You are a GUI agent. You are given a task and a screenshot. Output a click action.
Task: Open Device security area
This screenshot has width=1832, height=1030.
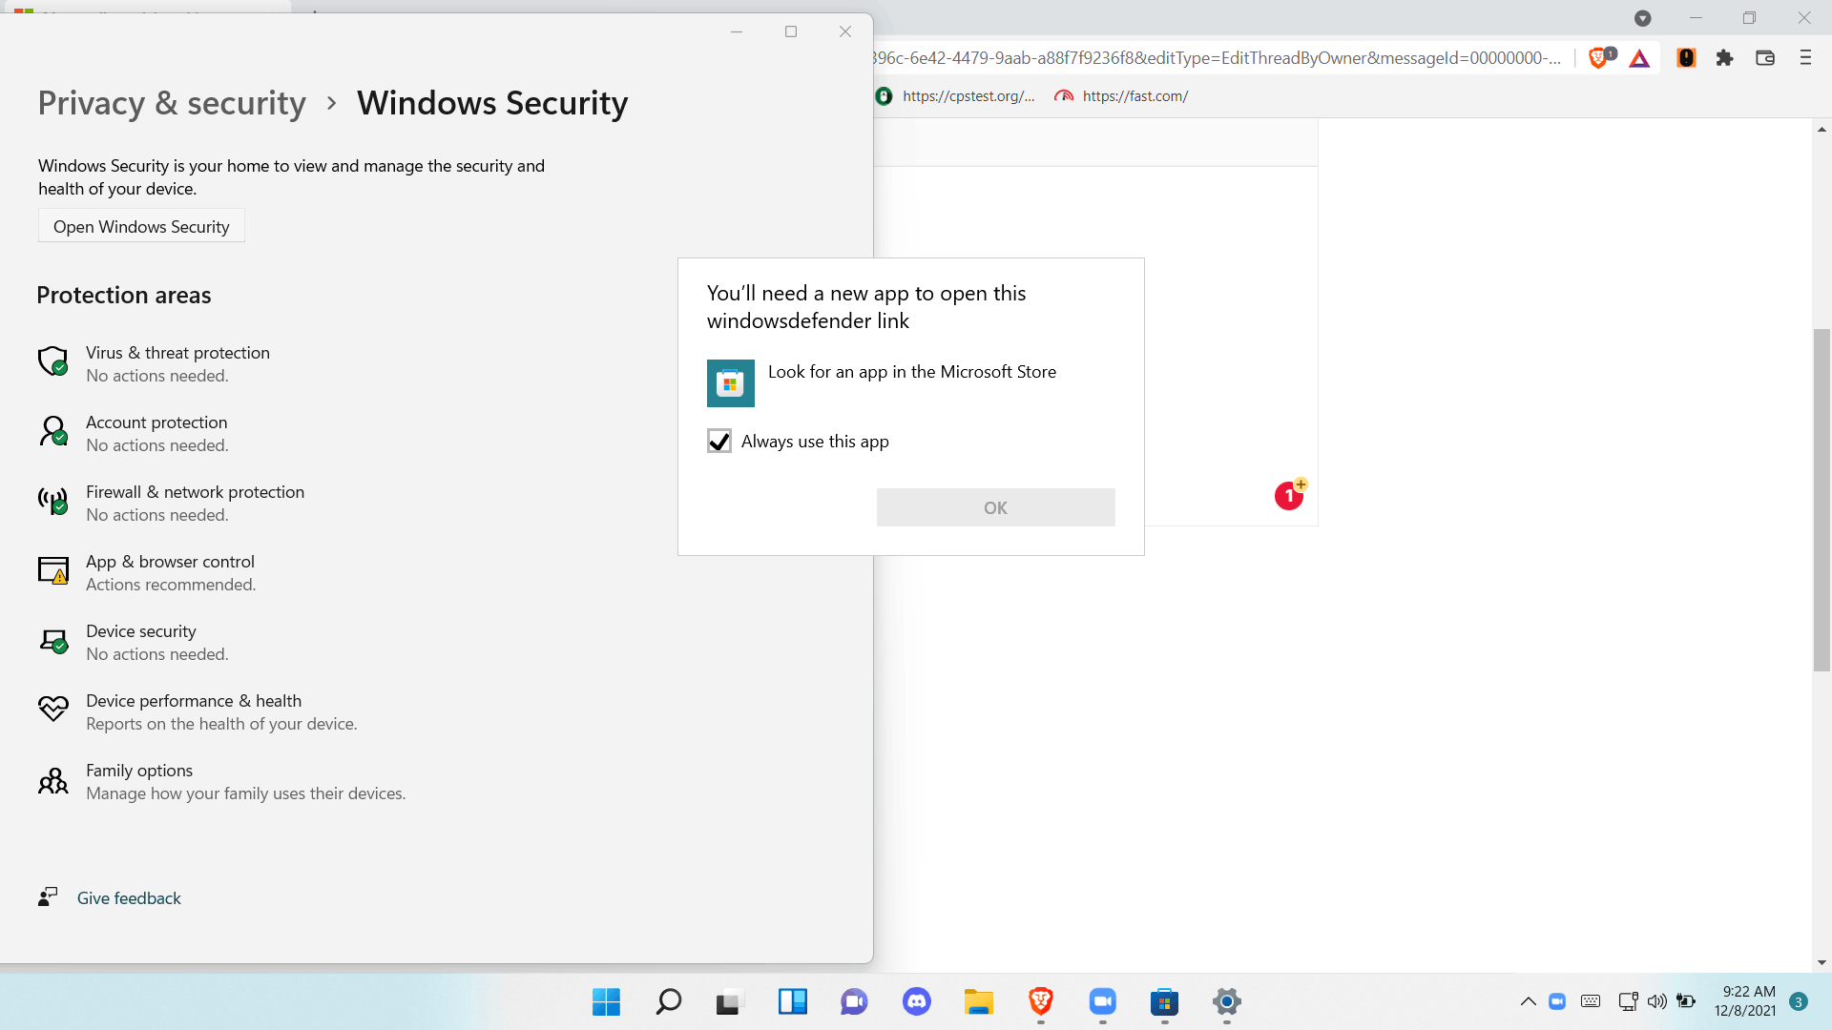[134, 642]
